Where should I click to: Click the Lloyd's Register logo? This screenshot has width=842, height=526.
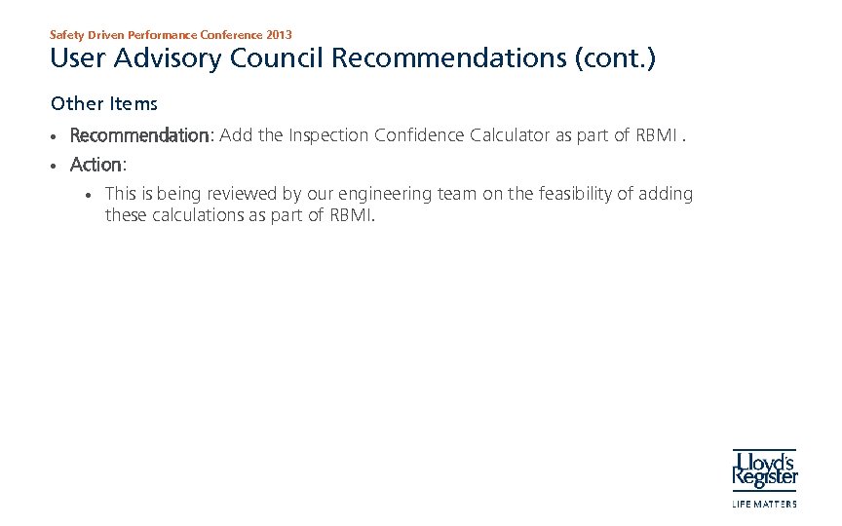pyautogui.click(x=765, y=469)
